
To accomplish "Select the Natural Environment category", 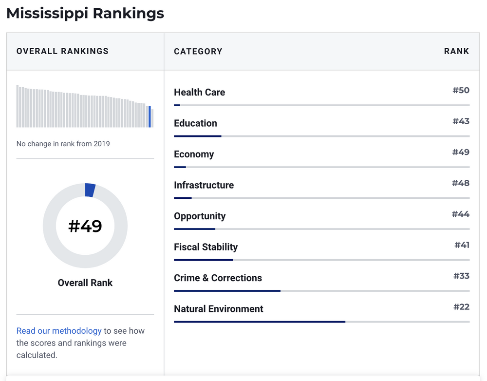I will pyautogui.click(x=218, y=309).
